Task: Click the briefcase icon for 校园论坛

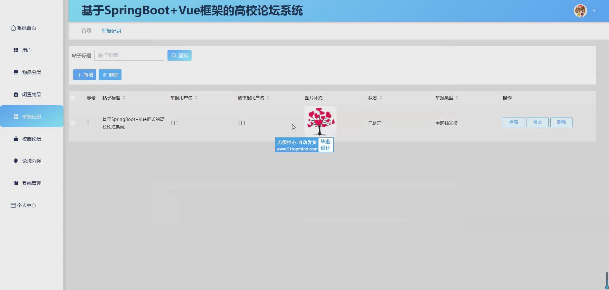Action: click(16, 139)
